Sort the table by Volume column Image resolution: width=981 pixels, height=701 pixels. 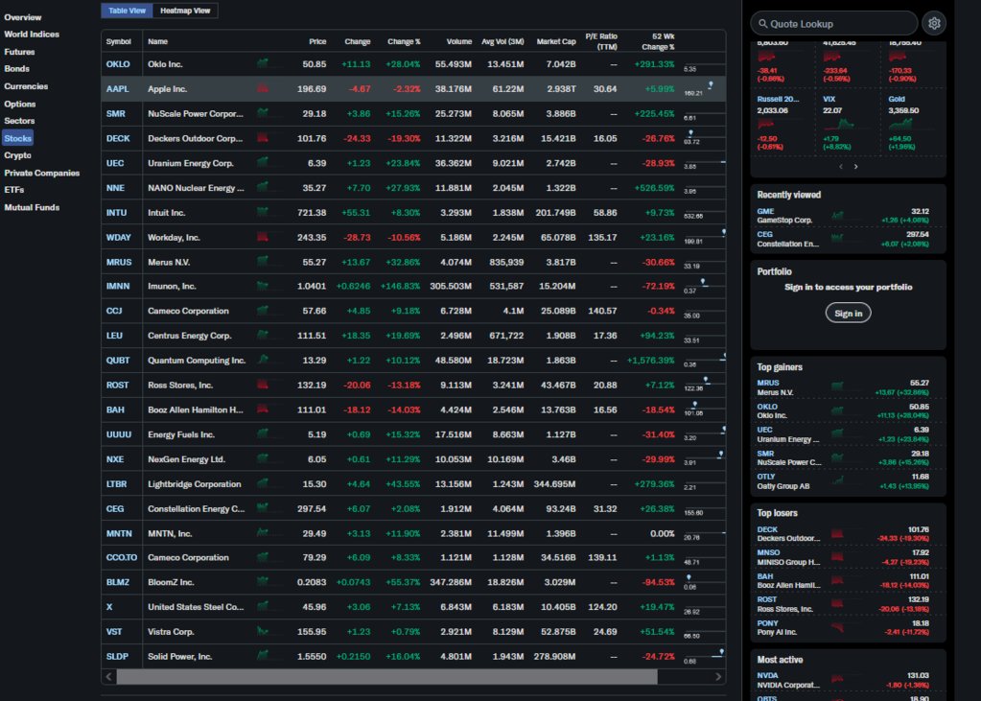pos(459,41)
